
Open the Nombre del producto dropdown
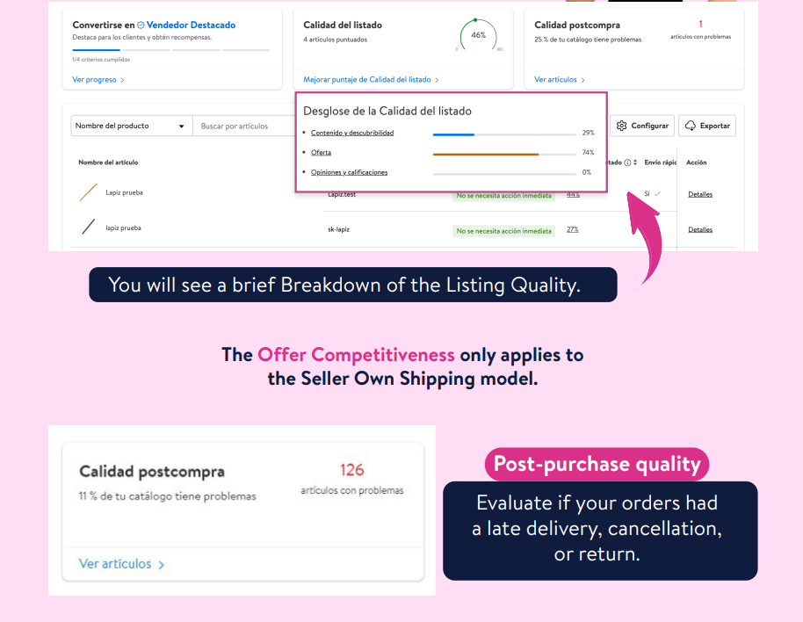pos(131,126)
